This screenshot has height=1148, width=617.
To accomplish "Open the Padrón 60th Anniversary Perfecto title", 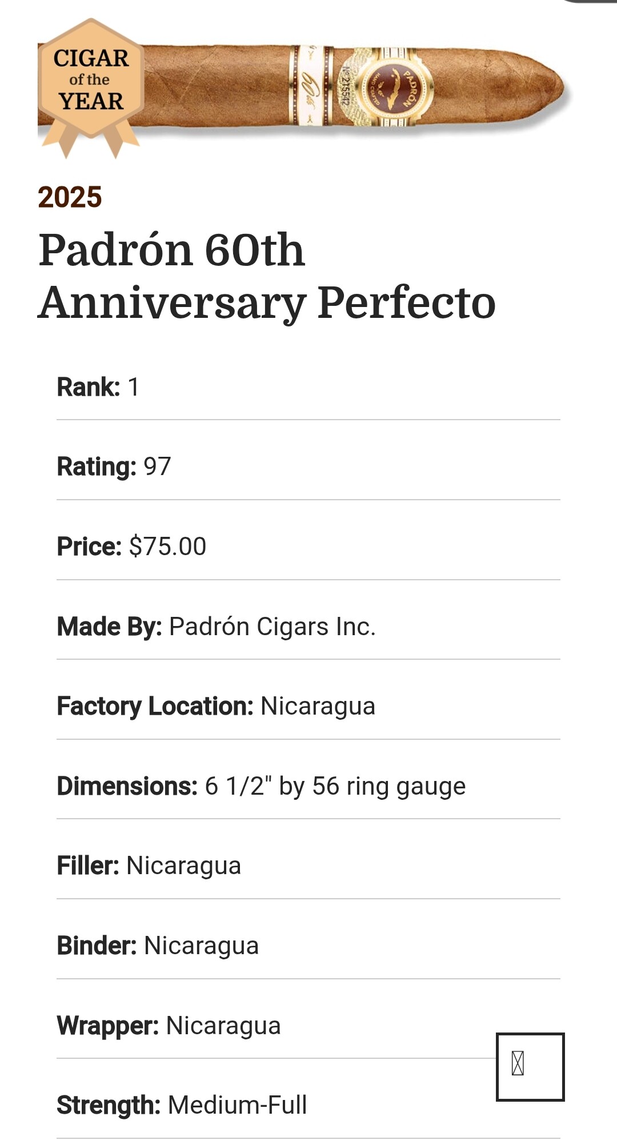I will [x=266, y=276].
